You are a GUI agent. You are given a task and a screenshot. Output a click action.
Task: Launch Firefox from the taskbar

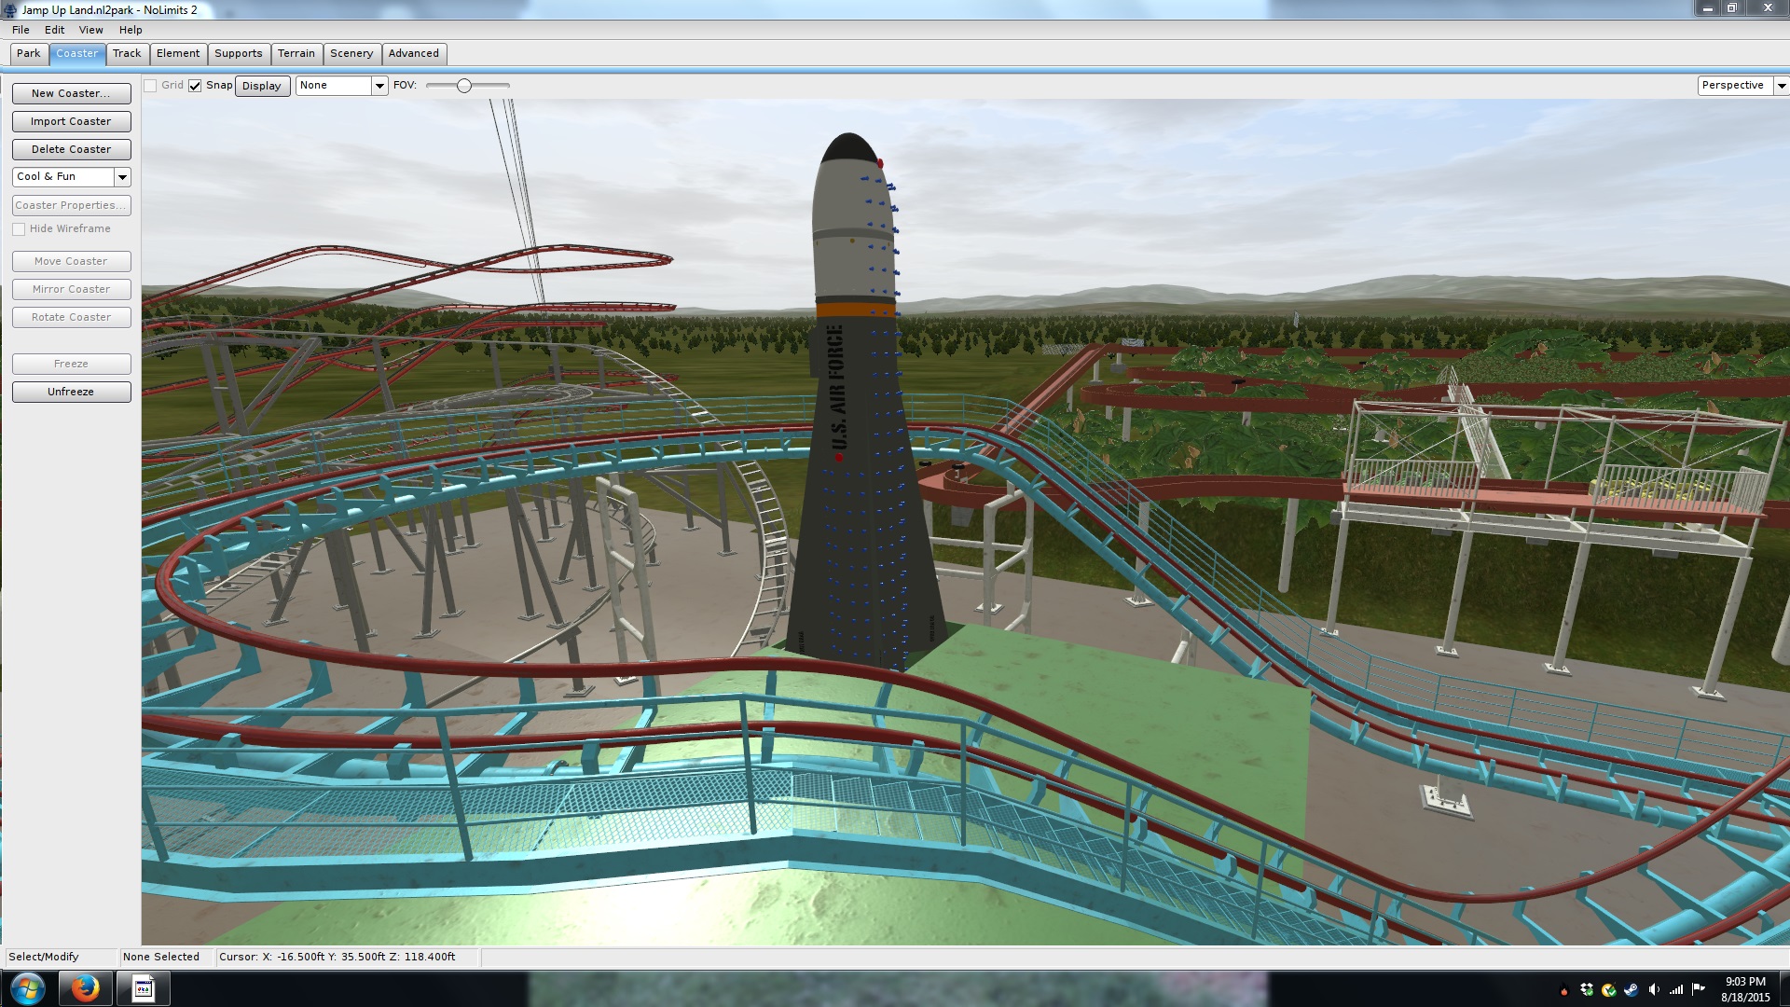coord(85,988)
